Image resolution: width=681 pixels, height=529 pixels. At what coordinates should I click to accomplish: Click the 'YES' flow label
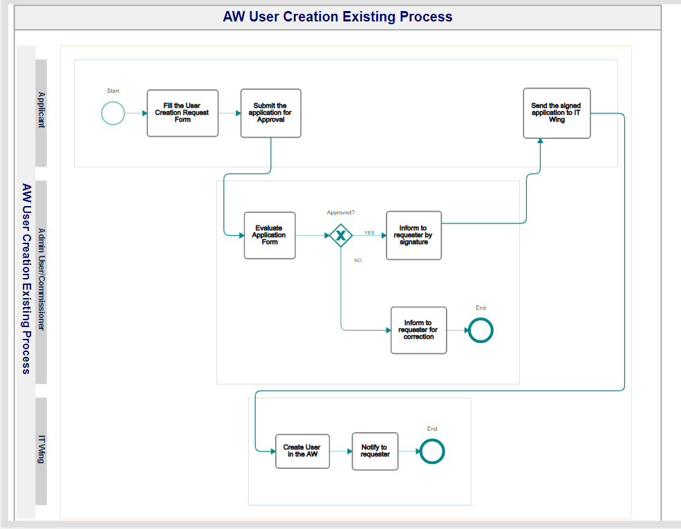point(369,233)
